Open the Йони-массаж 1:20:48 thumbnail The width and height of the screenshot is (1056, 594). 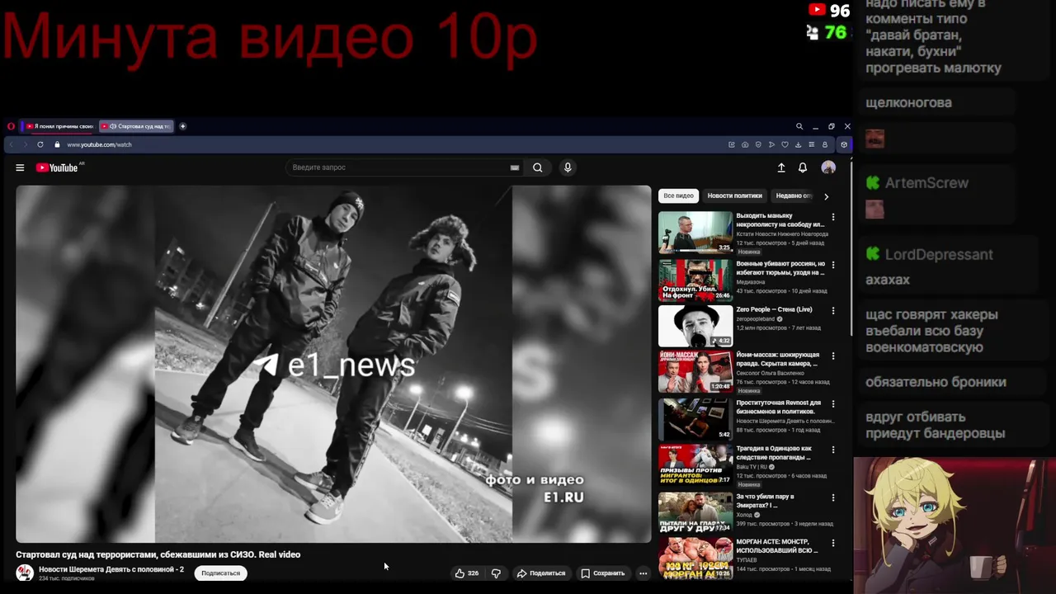click(695, 372)
